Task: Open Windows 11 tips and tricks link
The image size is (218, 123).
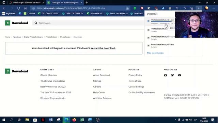Action: (53, 98)
